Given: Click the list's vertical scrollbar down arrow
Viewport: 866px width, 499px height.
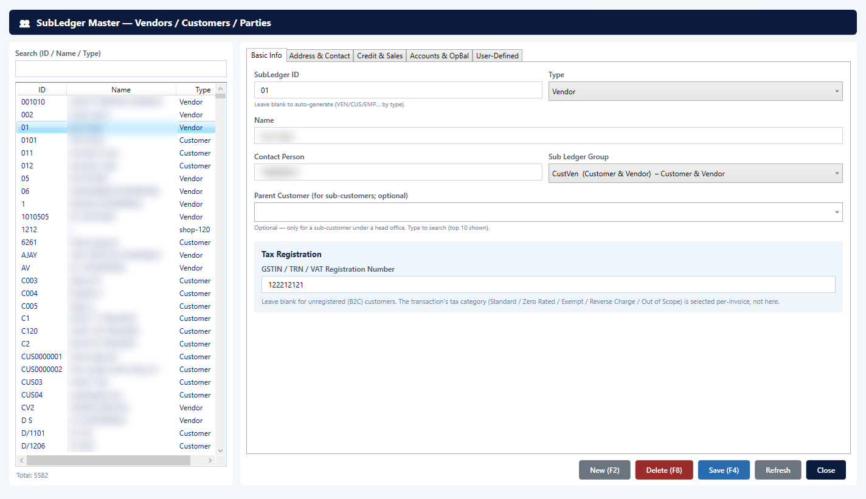Looking at the screenshot, I should point(220,450).
